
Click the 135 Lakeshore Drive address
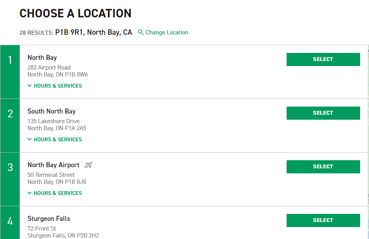point(53,121)
